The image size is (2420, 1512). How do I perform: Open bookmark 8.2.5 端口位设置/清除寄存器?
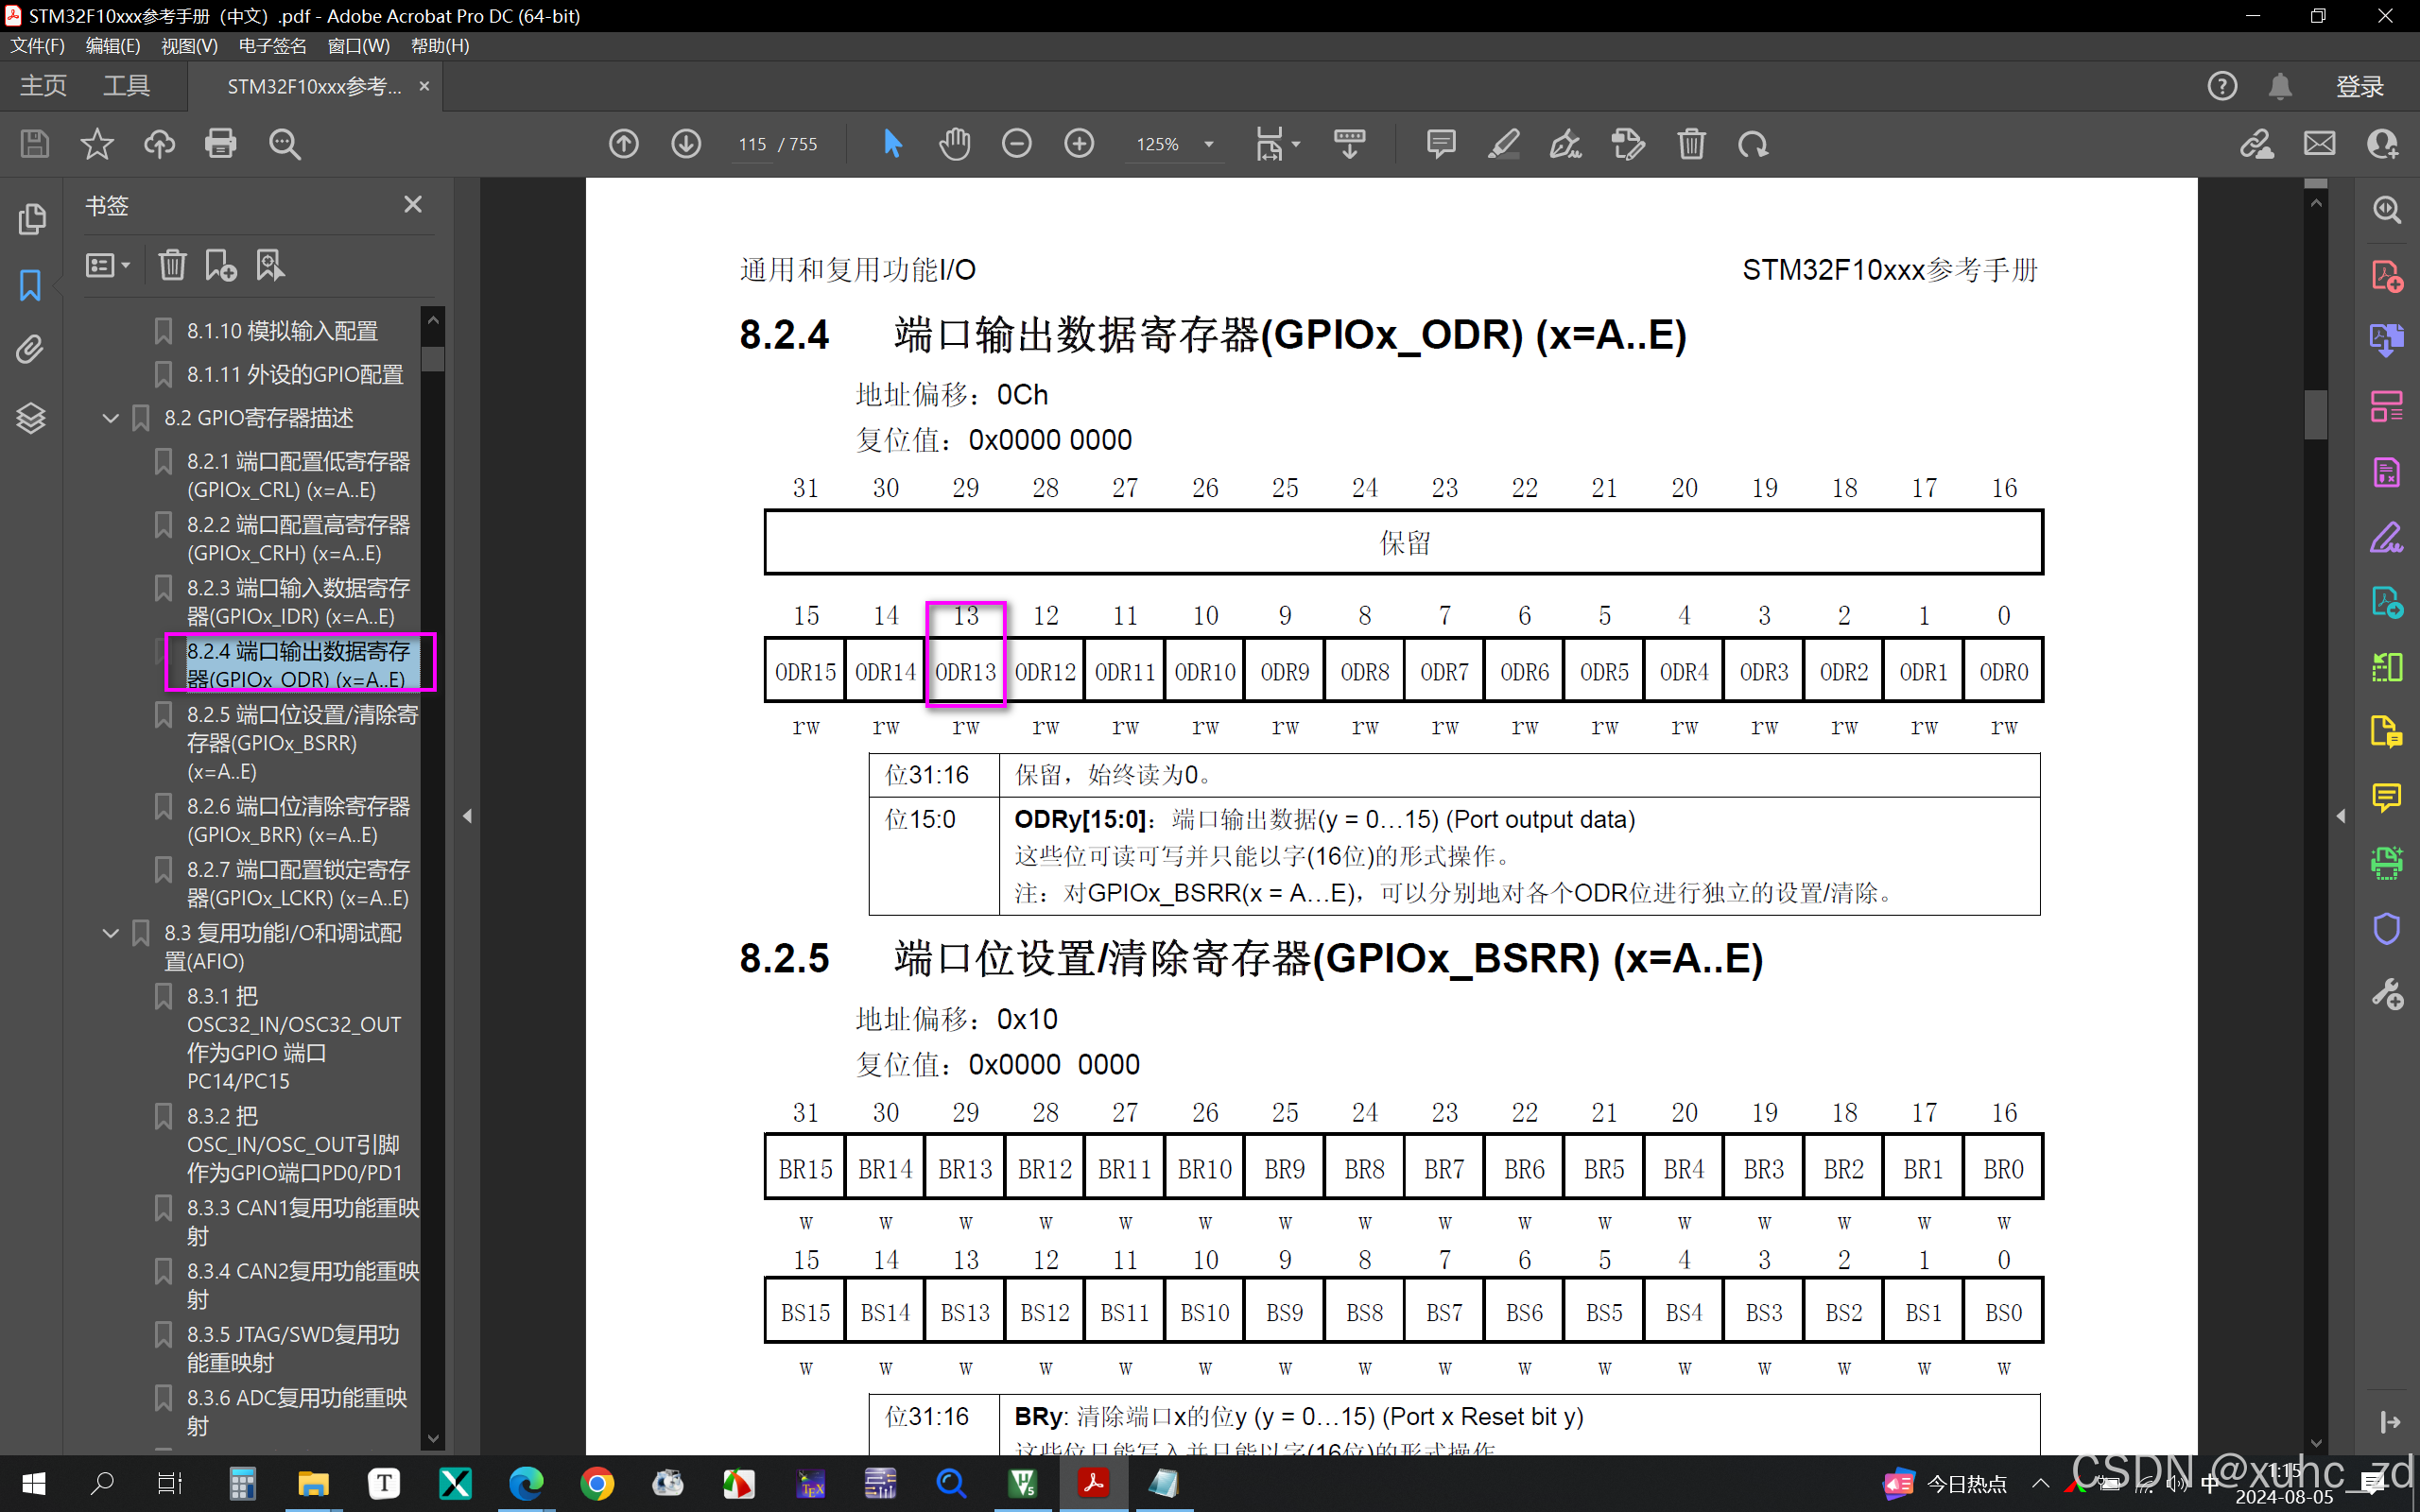pos(302,743)
